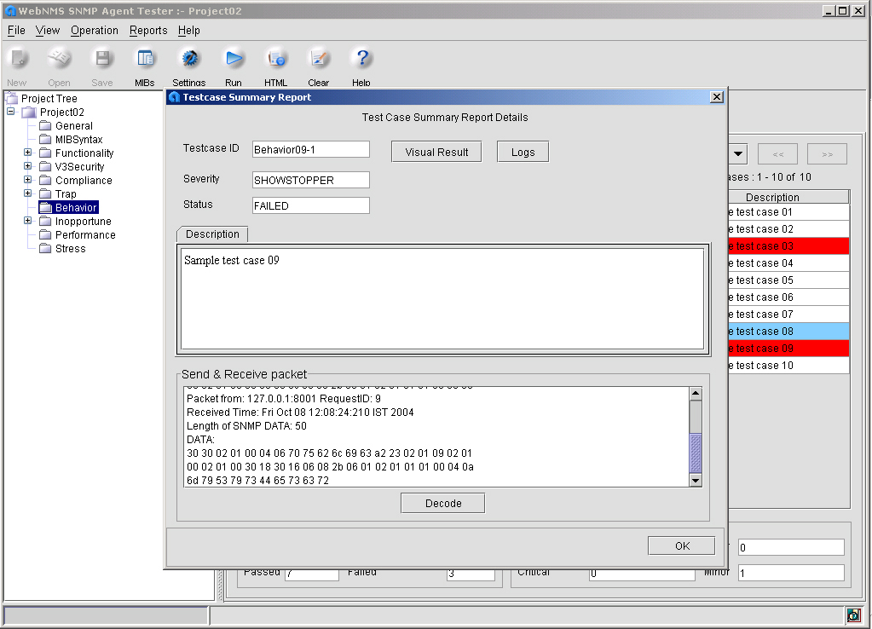Screen dimensions: 872x629
Task: Click the Open project toolbar icon
Action: coord(59,59)
